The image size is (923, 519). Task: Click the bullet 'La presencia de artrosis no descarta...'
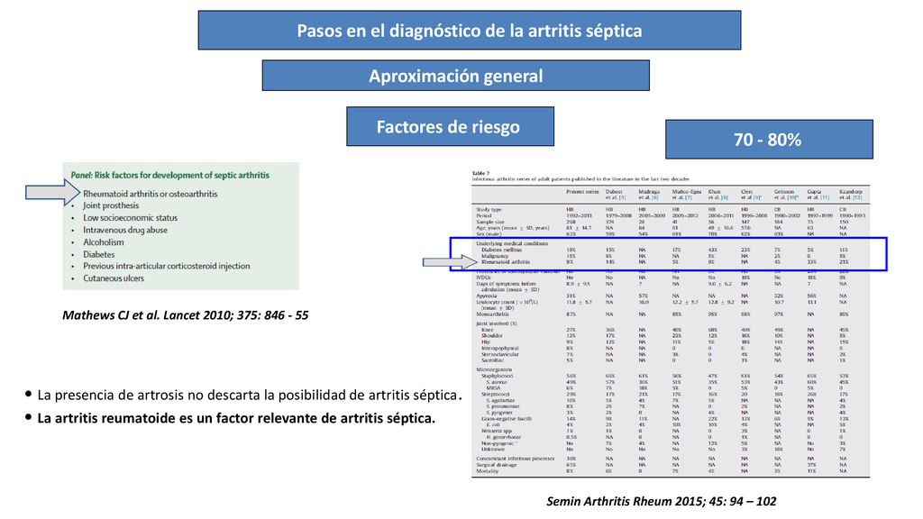249,395
